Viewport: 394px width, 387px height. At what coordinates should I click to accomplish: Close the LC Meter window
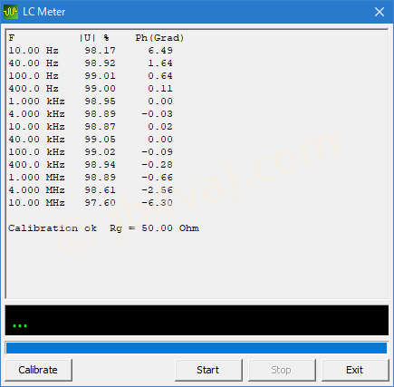pos(380,12)
